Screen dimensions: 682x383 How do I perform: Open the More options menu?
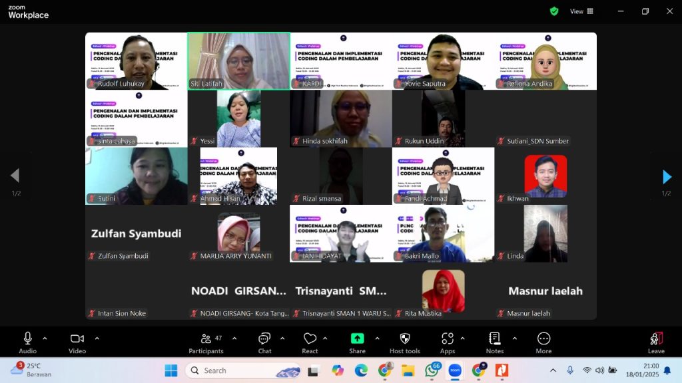click(x=543, y=342)
